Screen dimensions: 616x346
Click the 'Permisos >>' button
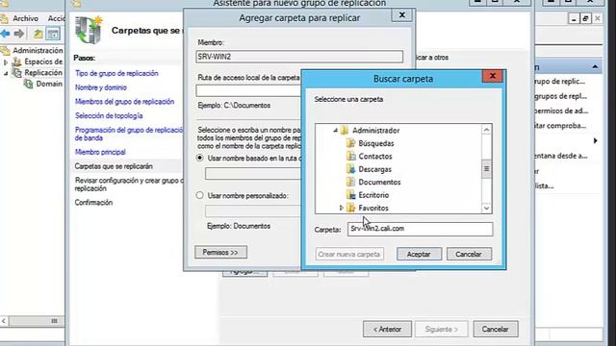(x=220, y=252)
